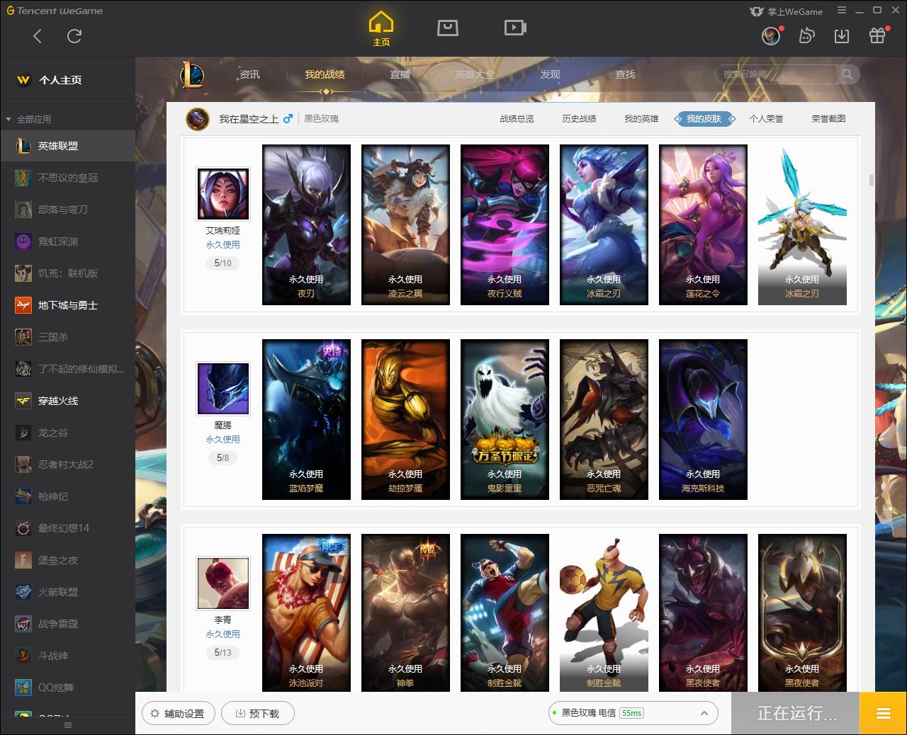This screenshot has height=735, width=907.
Task: Open the 神拳 skin card
Action: click(405, 612)
